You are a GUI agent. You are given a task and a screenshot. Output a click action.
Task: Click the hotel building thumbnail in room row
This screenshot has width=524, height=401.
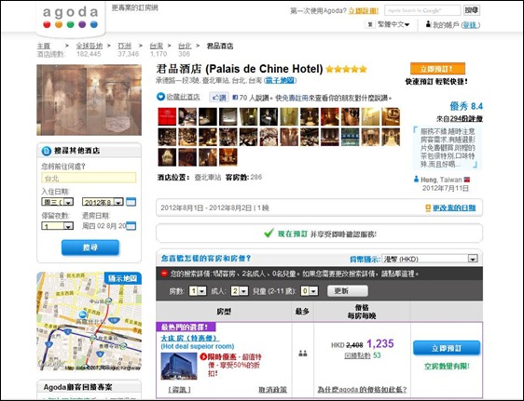tap(179, 366)
